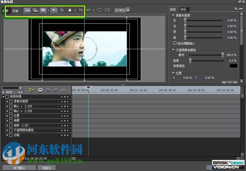
Task: Switch to the 预设 tab
Action: click(184, 9)
